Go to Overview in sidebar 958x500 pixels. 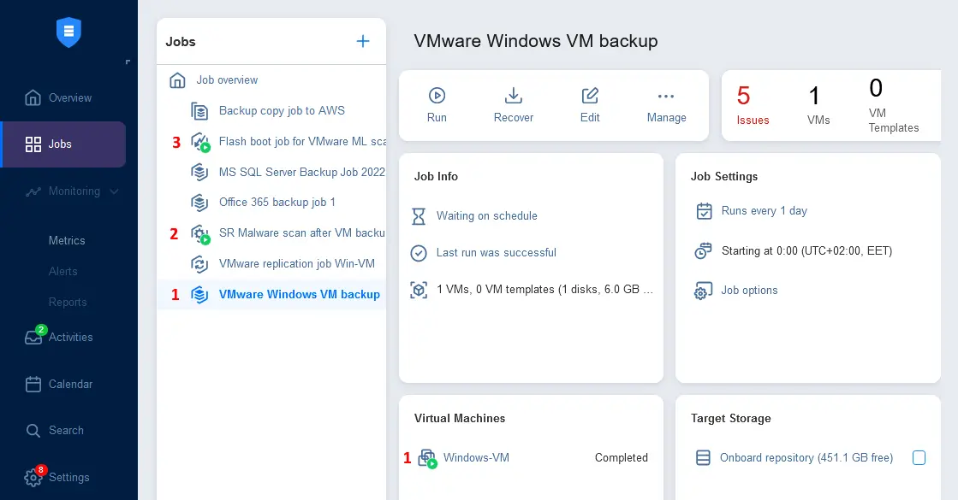coord(70,97)
